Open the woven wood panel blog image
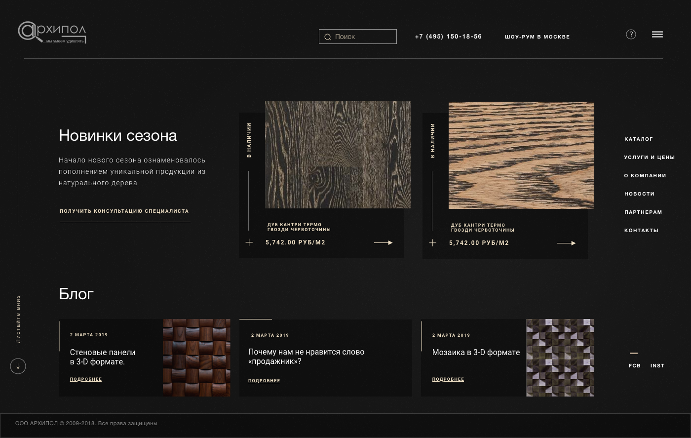 pos(196,358)
